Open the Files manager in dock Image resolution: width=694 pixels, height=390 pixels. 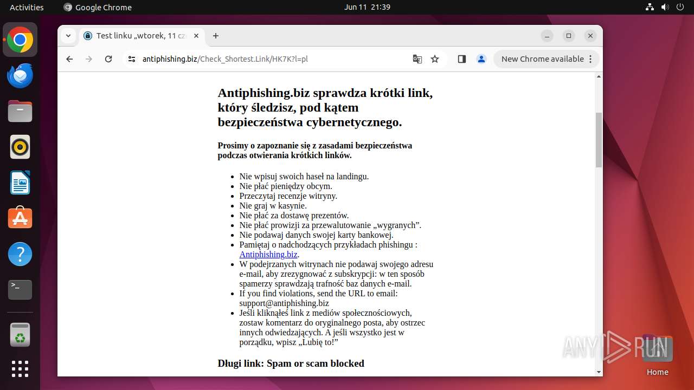[x=20, y=111]
